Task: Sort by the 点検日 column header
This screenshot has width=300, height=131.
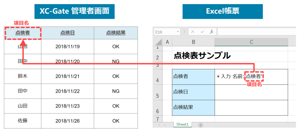Action: tap(67, 33)
